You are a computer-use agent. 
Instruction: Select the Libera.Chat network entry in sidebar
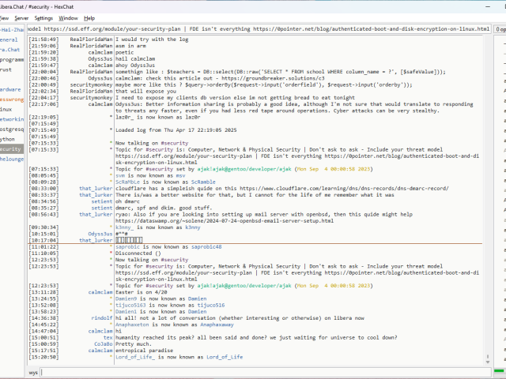click(x=9, y=50)
